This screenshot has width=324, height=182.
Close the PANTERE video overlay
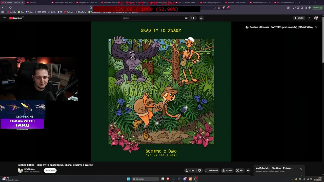pos(316,27)
